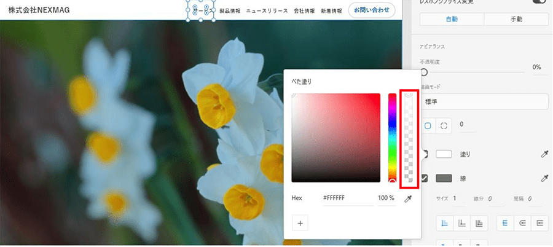Screen dimensions: 553x247
Task: Pick the fill color with the 塗り eyedropper
Action: 544,154
